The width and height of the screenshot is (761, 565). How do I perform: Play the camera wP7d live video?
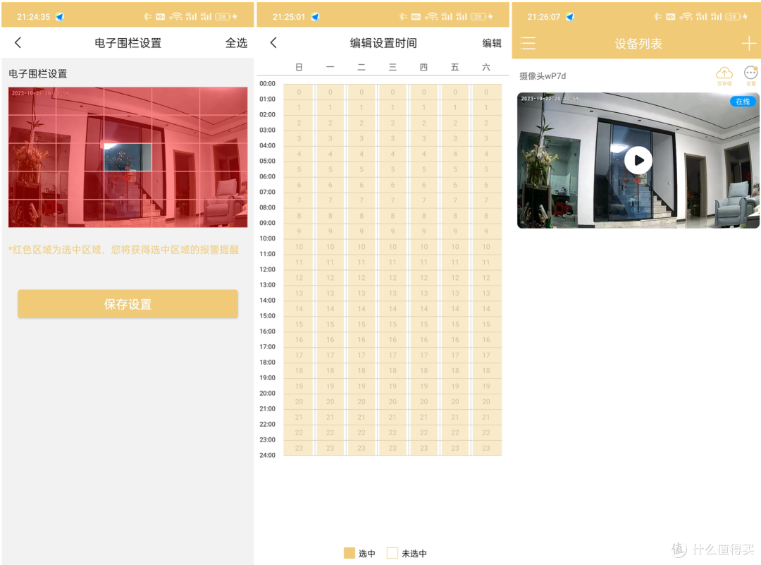[638, 160]
